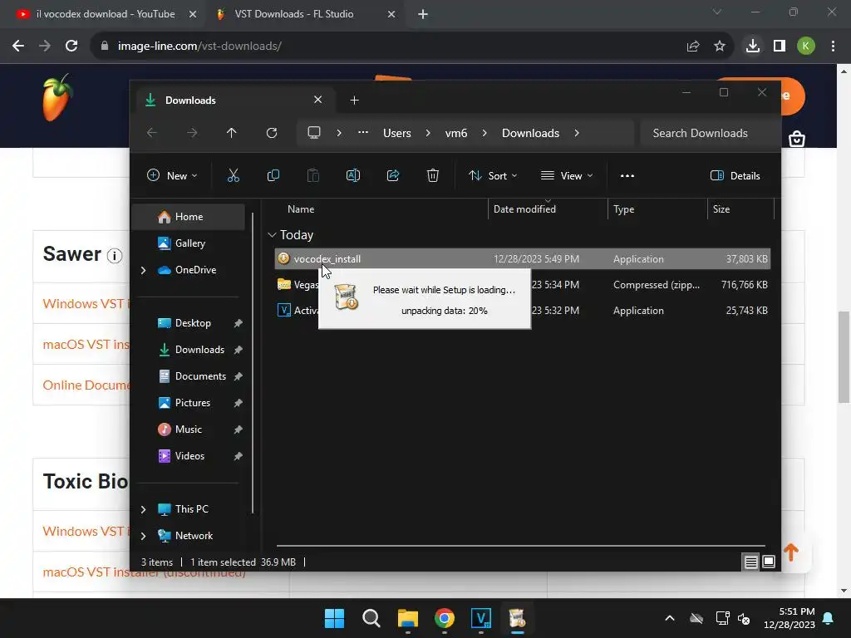
Task: Add a new Explorer tab
Action: 354,100
